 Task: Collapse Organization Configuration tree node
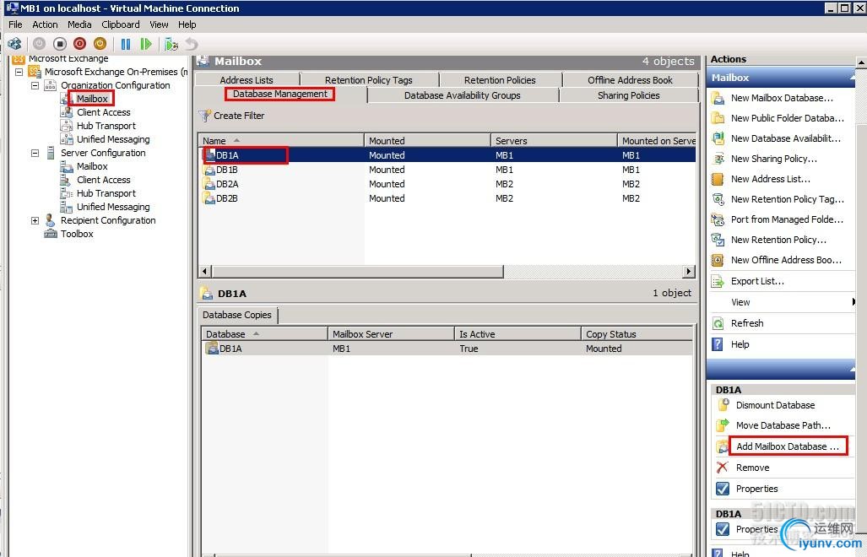click(35, 85)
